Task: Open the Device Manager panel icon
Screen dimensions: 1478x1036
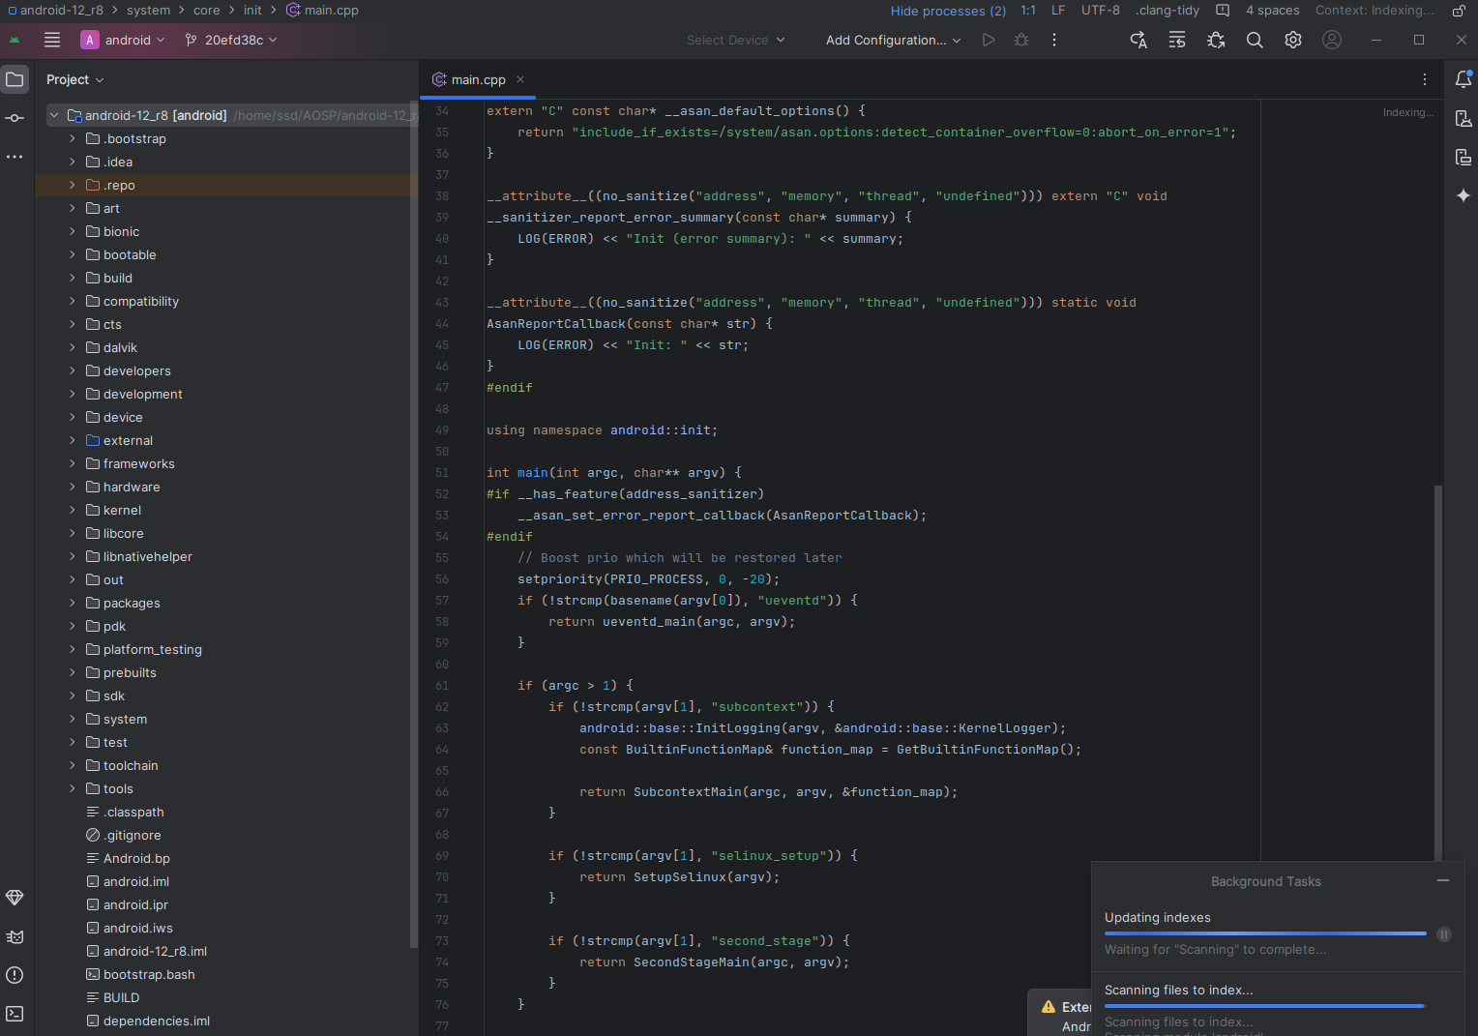Action: 1463,118
